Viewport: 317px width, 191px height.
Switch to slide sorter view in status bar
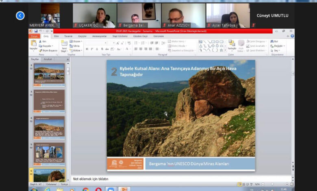pyautogui.click(x=244, y=184)
